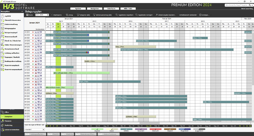
Task: Toggle the Angebot status checkbox
Action: pos(97,129)
